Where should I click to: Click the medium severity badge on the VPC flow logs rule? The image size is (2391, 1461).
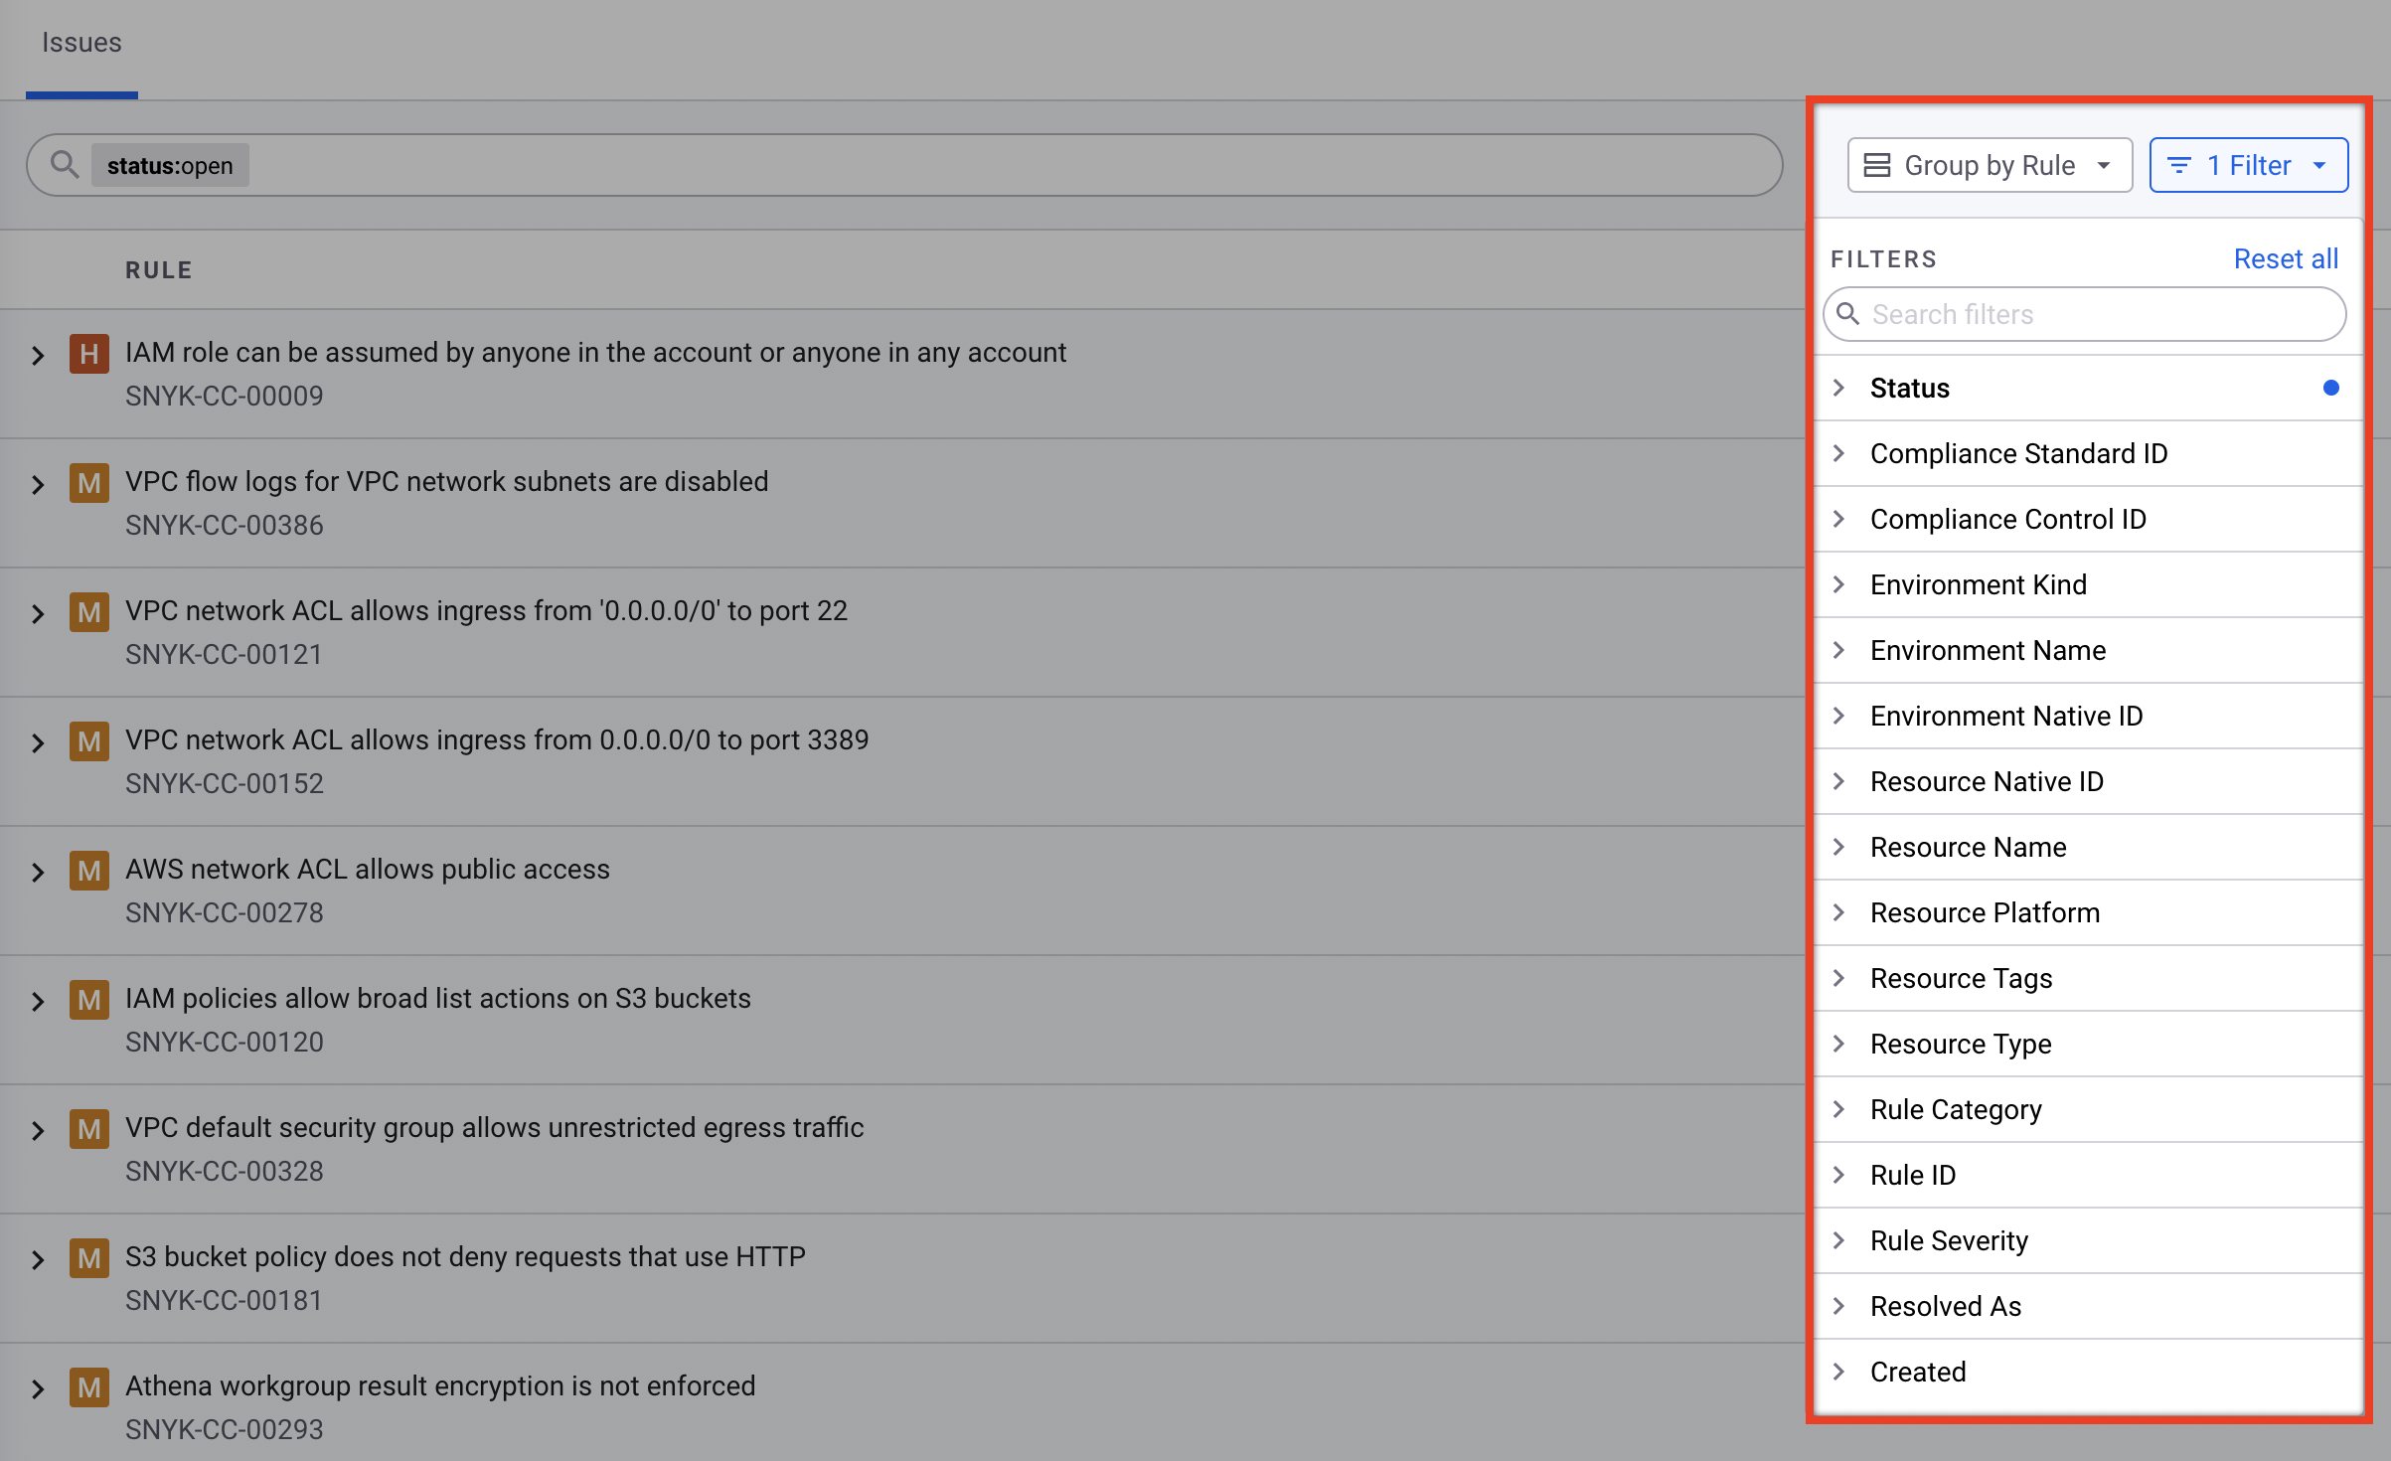tap(88, 483)
